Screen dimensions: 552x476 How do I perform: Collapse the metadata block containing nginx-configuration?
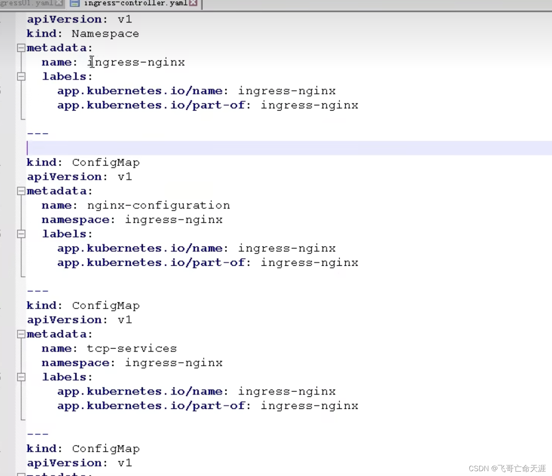pyautogui.click(x=21, y=191)
